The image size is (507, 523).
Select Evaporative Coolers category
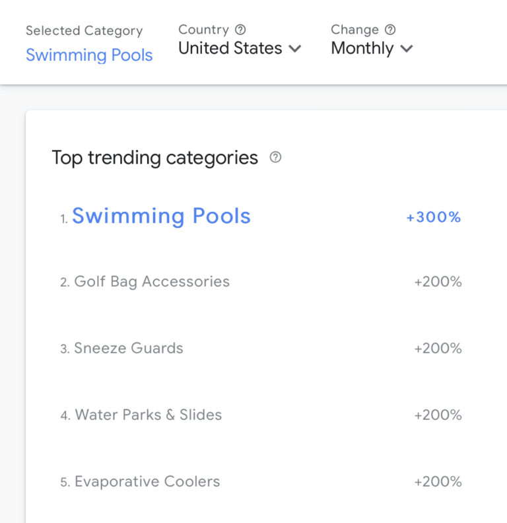tap(147, 482)
